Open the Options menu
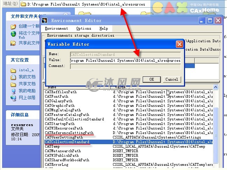The width and height of the screenshot is (227, 170). 84,28
